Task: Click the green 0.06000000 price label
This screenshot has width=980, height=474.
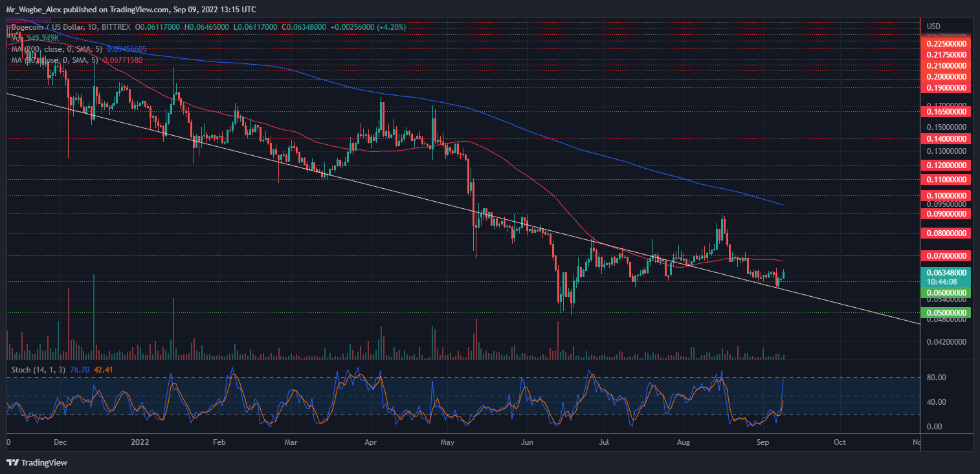Action: [947, 293]
